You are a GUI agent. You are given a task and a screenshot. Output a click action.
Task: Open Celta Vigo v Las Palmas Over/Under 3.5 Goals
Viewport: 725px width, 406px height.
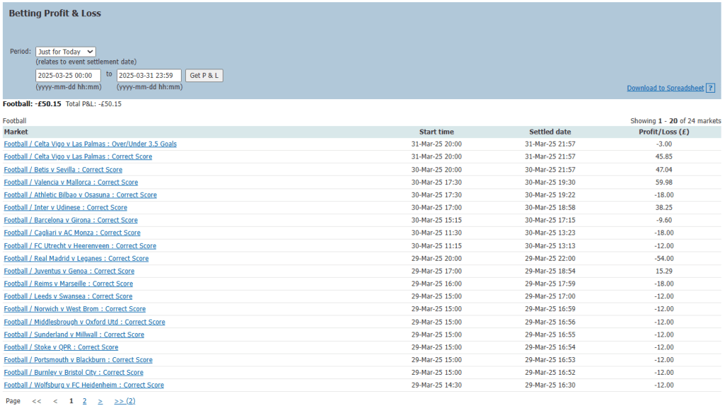click(90, 144)
